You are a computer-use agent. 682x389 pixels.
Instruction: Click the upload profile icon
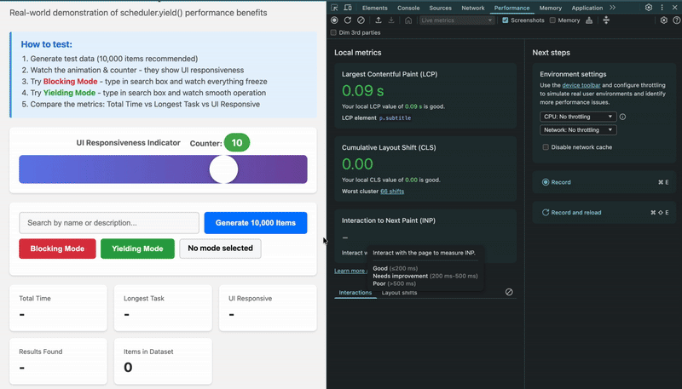tap(379, 20)
